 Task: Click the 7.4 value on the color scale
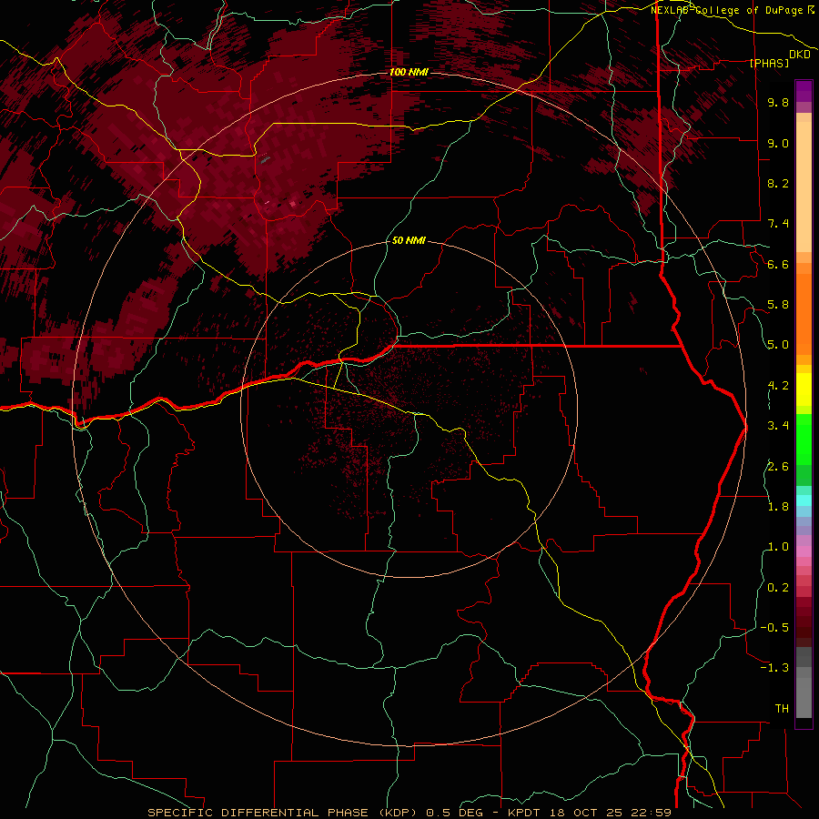pyautogui.click(x=778, y=224)
